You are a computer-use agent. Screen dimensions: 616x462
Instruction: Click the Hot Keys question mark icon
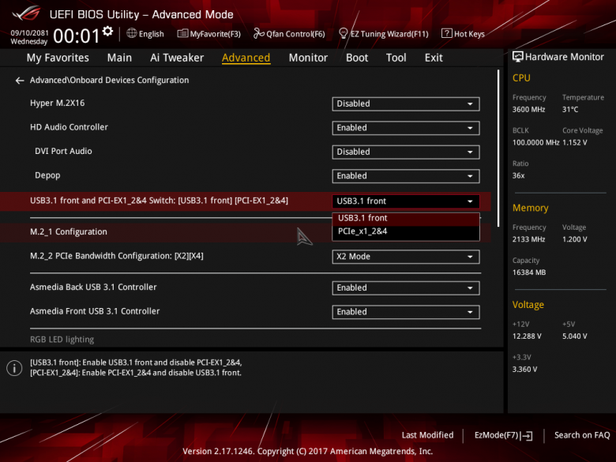(x=447, y=33)
